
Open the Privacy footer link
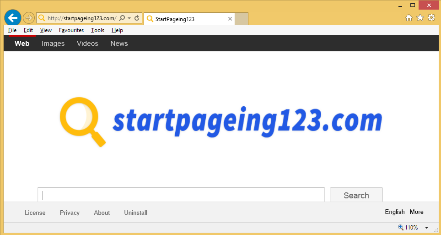point(70,213)
